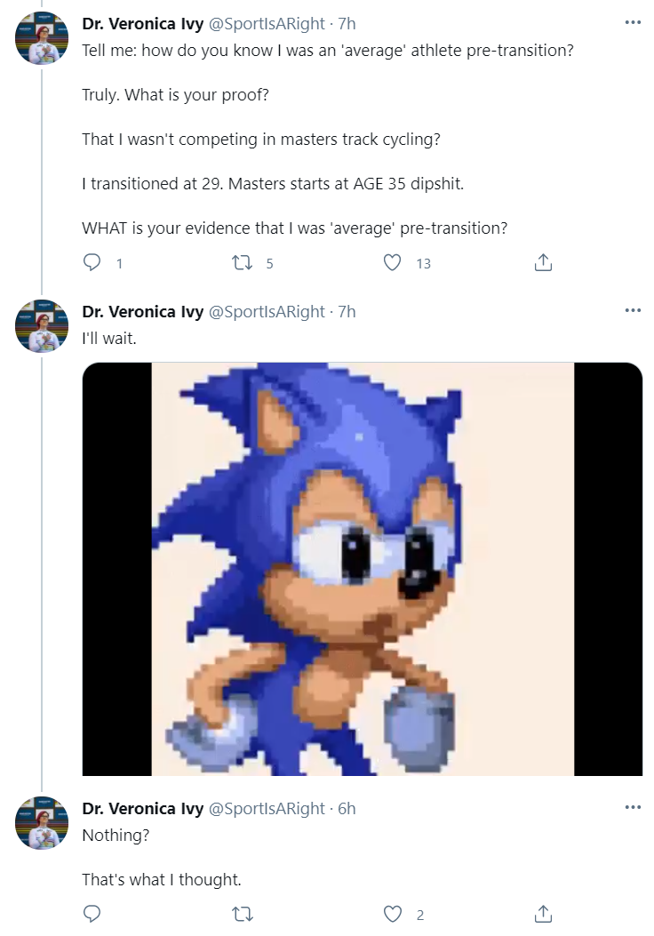Open the 7h timestamp on first tweet
Viewport: 654px width, 936px height.
tap(347, 23)
